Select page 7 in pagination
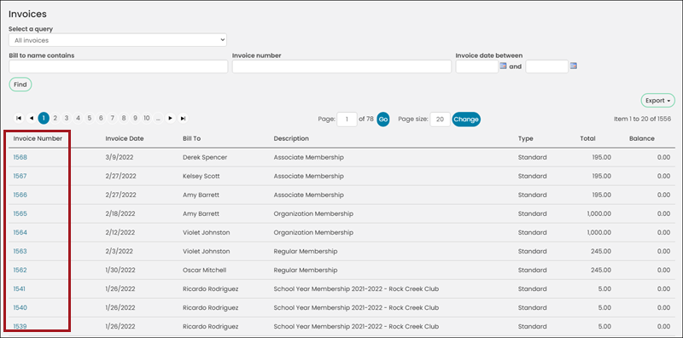 (x=113, y=118)
